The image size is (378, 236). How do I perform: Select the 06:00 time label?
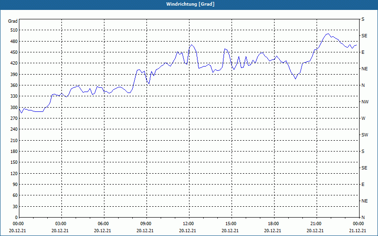[103, 224]
